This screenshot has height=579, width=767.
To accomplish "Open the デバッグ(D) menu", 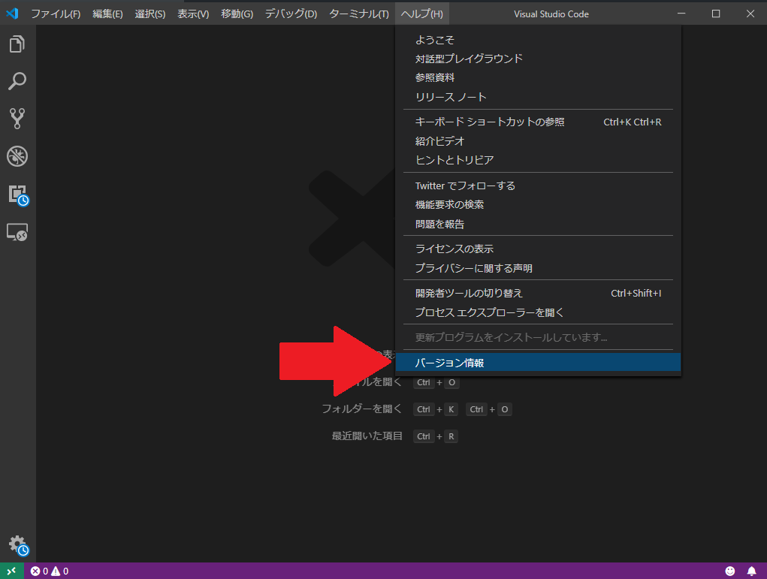I will point(291,14).
